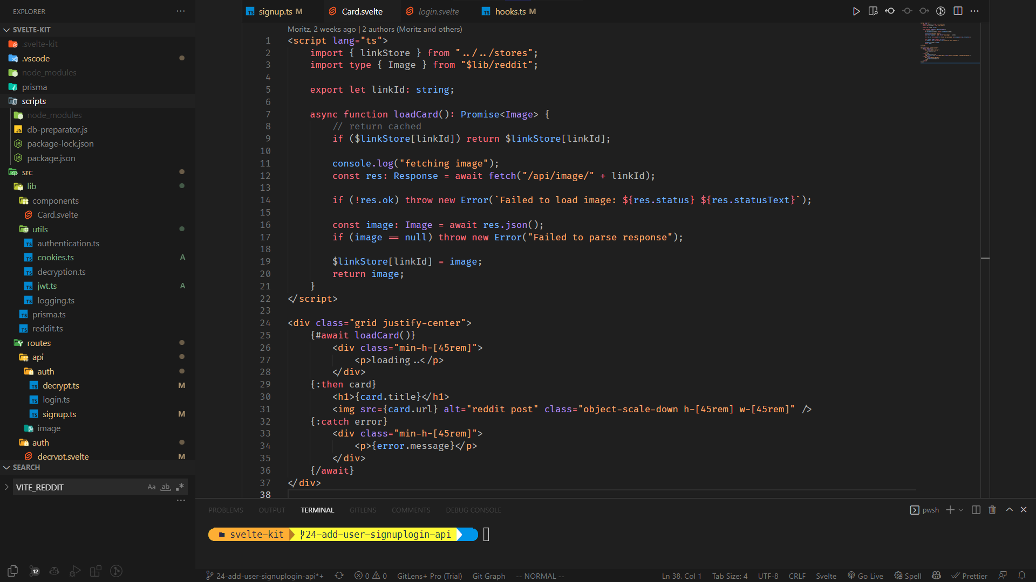Collapse the components folder

pyautogui.click(x=97, y=200)
